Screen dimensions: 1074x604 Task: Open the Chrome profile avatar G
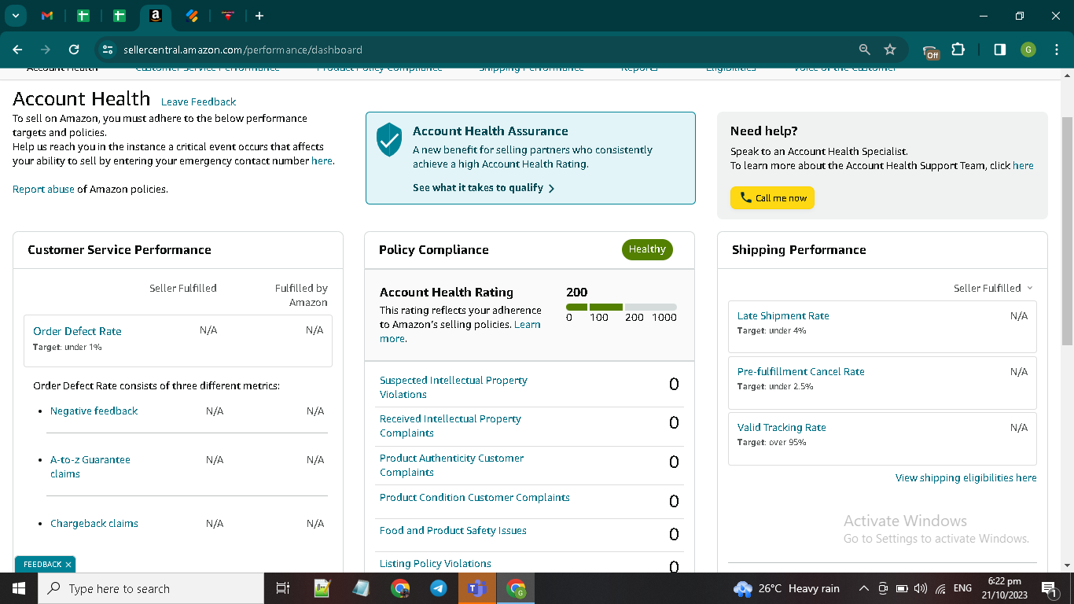1028,50
